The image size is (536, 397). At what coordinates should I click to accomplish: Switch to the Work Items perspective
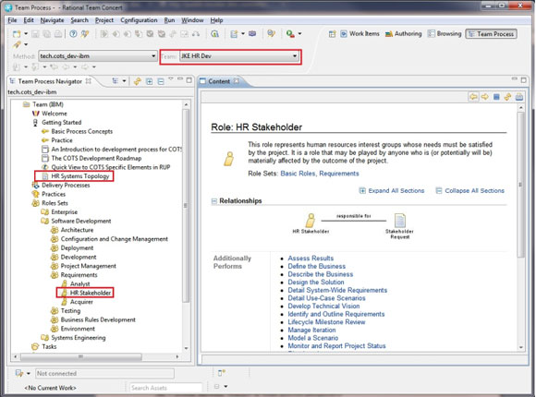360,34
